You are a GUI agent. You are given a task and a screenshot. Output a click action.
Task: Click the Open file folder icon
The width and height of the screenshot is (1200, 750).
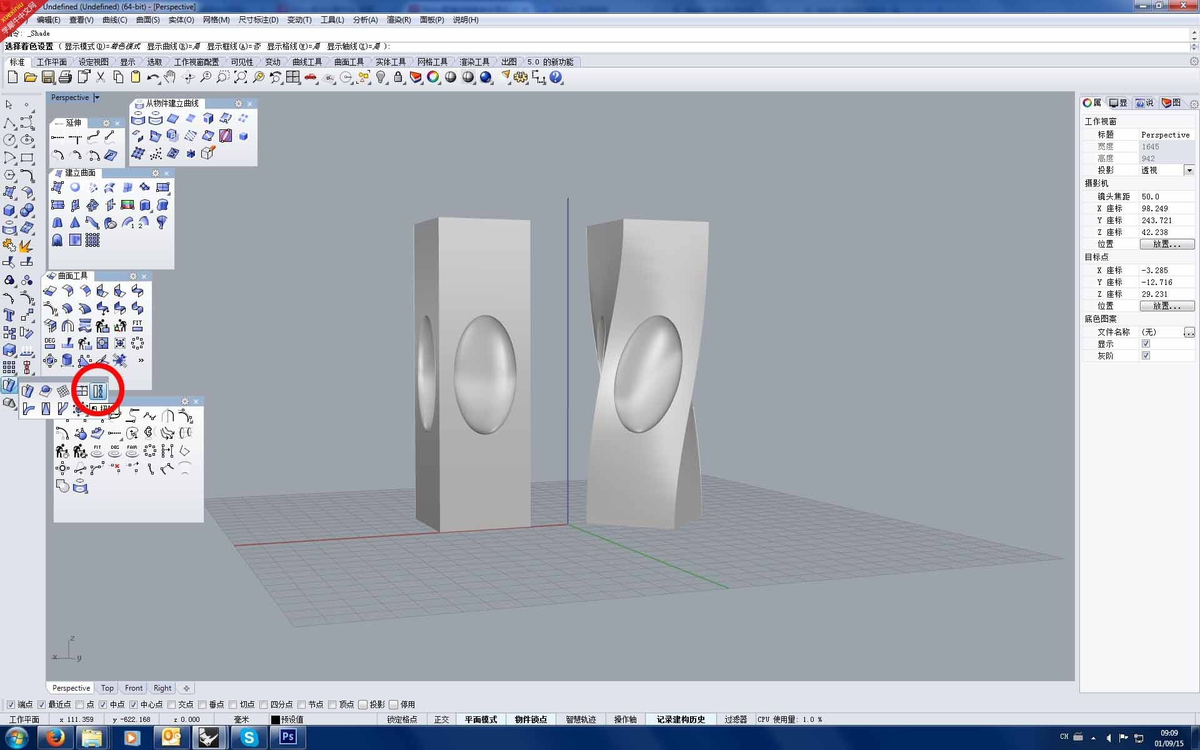tap(30, 77)
